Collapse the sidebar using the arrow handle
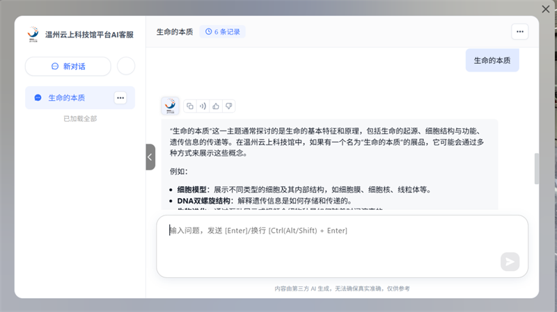This screenshot has width=557, height=312. coord(150,157)
